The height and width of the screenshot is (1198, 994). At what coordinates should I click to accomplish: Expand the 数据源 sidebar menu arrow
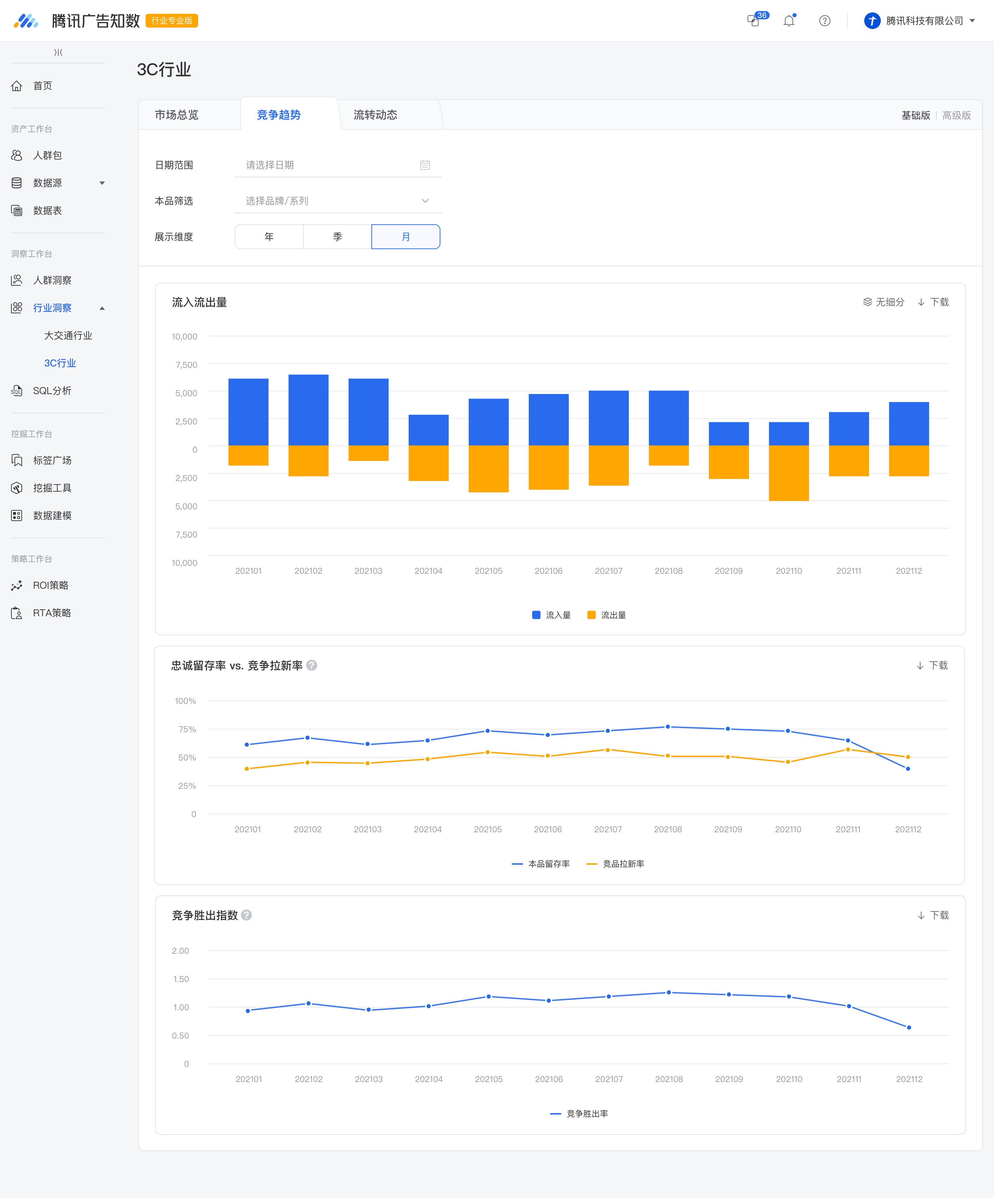pos(102,183)
